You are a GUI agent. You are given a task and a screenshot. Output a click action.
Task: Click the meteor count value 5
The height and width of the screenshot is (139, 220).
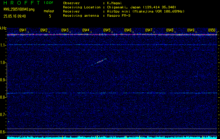tap(50, 16)
